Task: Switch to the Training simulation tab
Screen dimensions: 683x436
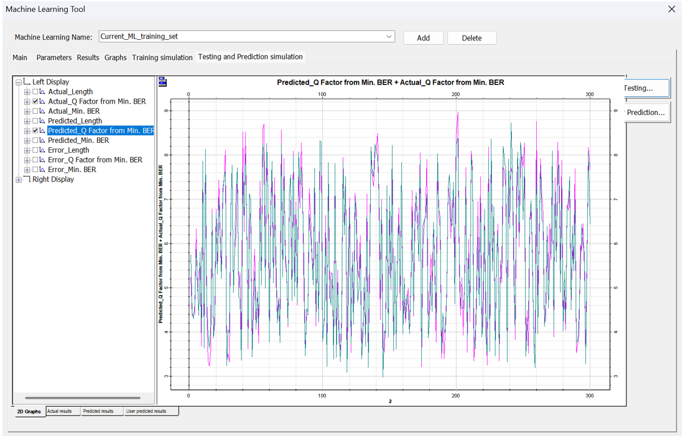Action: 162,58
